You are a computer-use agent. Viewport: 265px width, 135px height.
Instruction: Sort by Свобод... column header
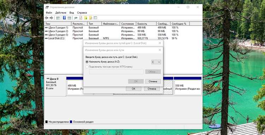[163, 24]
